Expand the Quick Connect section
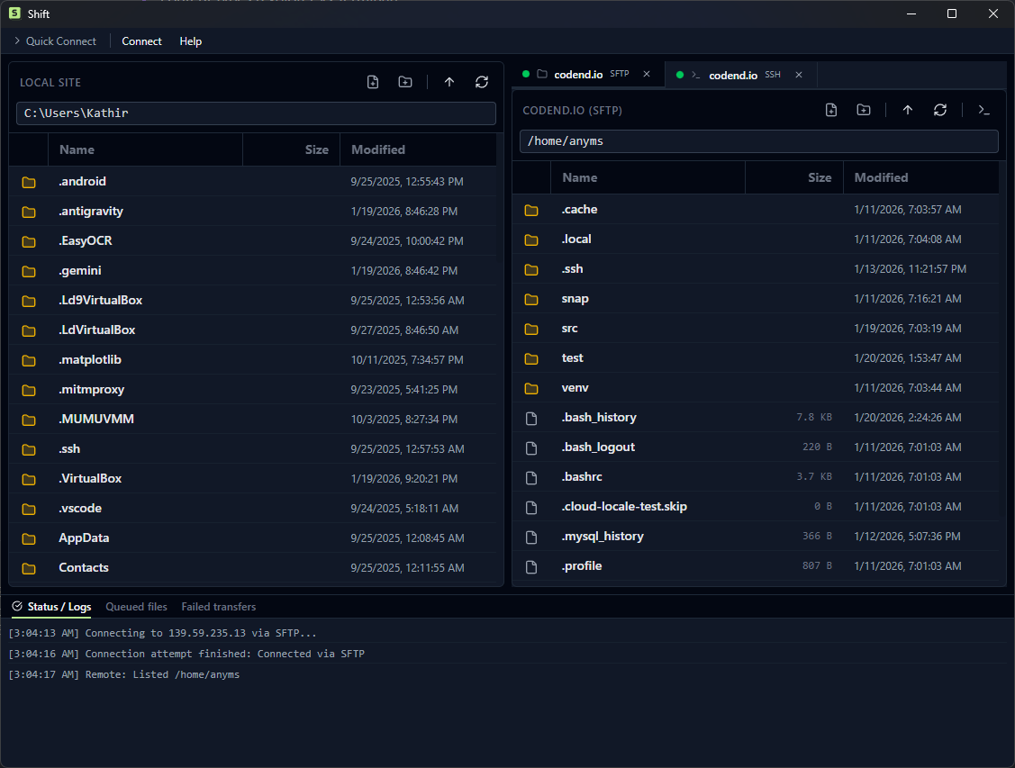Screen dimensions: 1015x768 click(56, 41)
